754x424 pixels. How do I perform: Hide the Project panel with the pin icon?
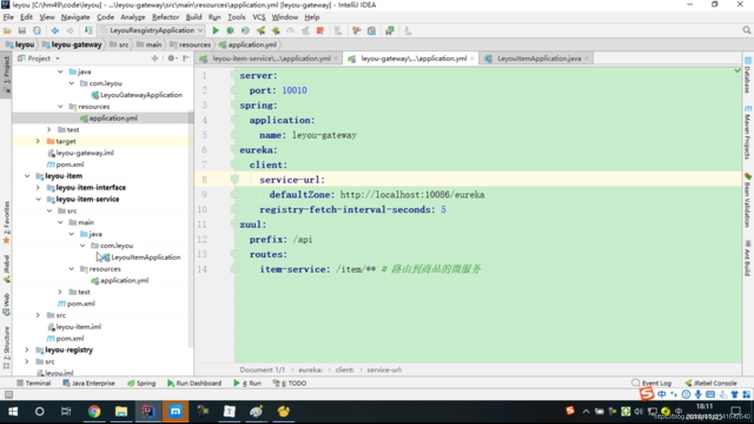(186, 58)
